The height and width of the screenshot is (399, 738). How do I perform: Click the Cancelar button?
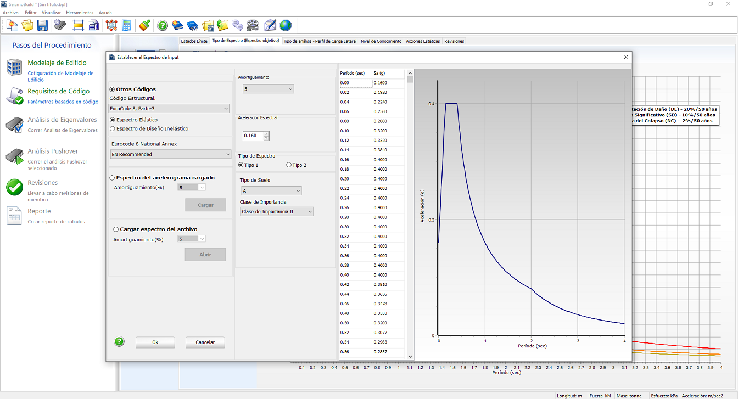tap(205, 342)
